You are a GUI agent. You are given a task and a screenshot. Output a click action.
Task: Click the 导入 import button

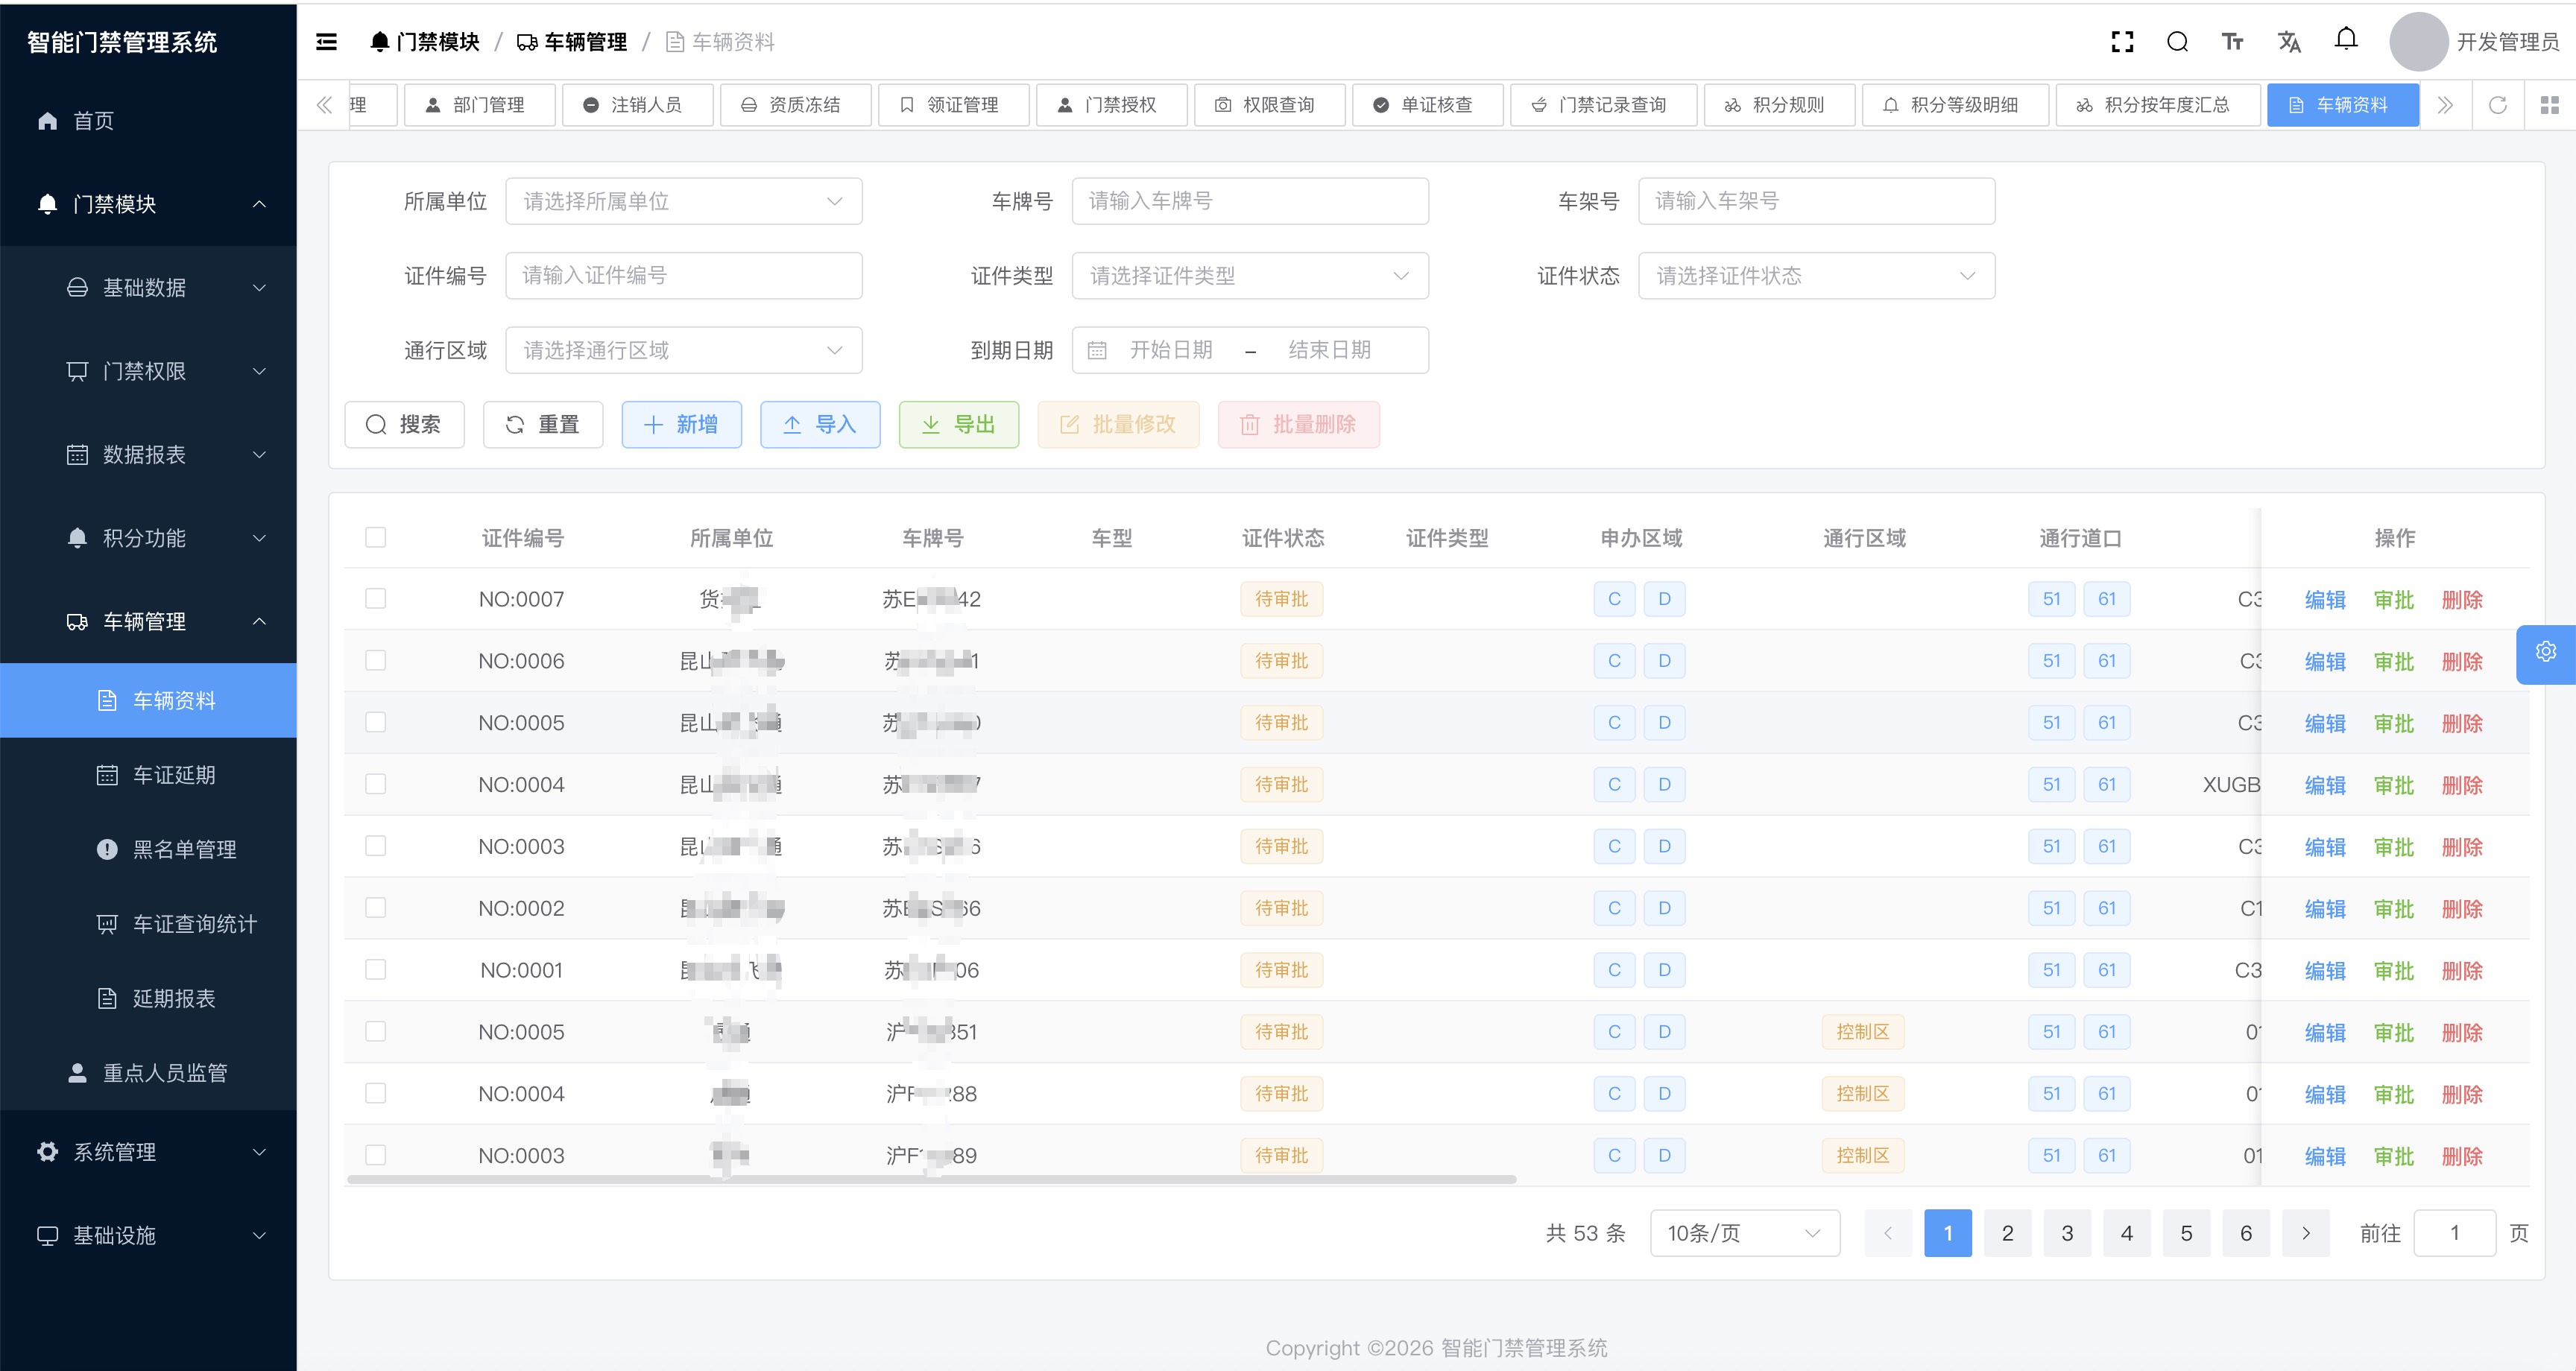click(x=820, y=425)
